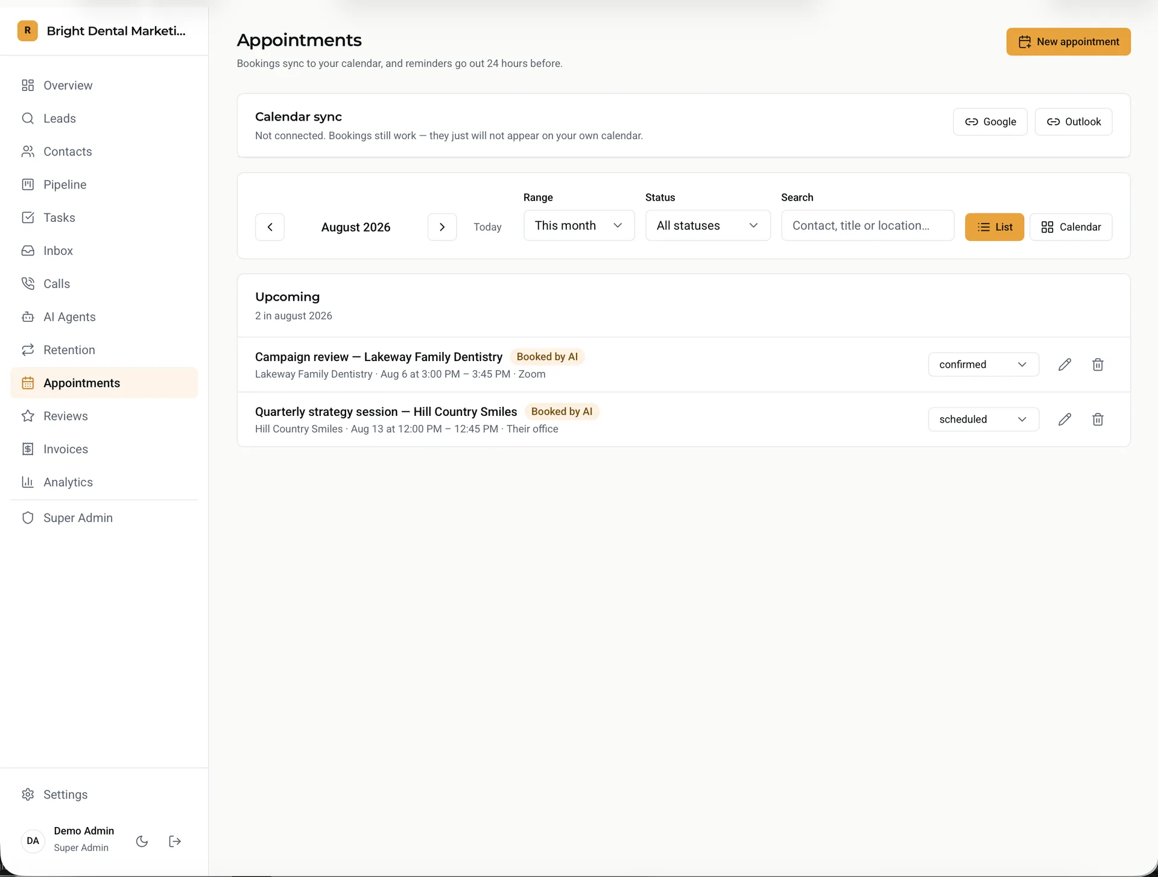This screenshot has width=1158, height=877.
Task: Open Settings gear icon
Action: [28, 794]
